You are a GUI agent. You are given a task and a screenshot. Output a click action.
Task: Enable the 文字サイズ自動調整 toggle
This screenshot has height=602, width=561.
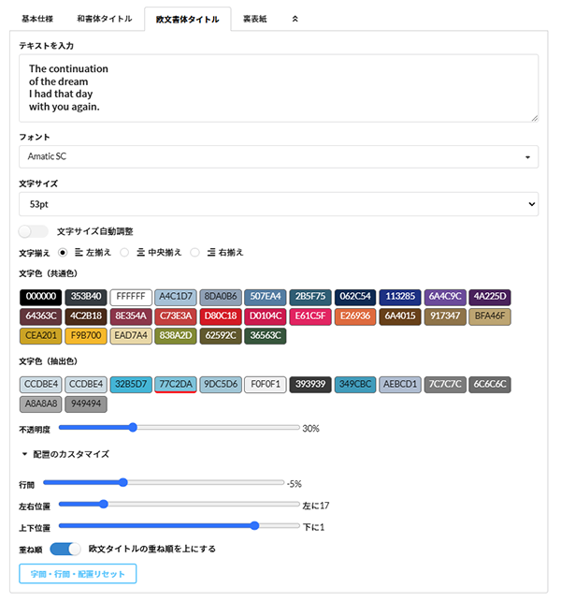coord(33,231)
